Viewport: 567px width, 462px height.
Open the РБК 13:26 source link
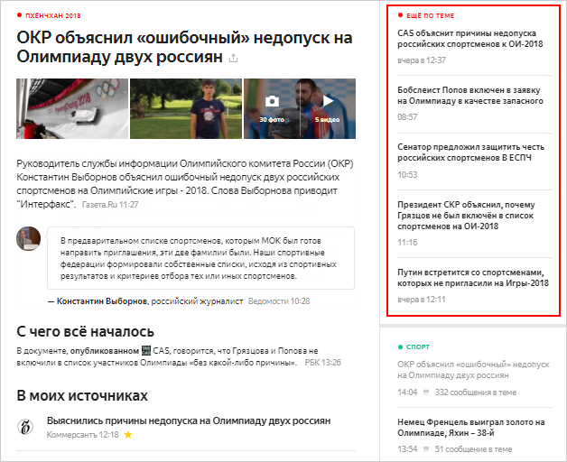coord(323,362)
